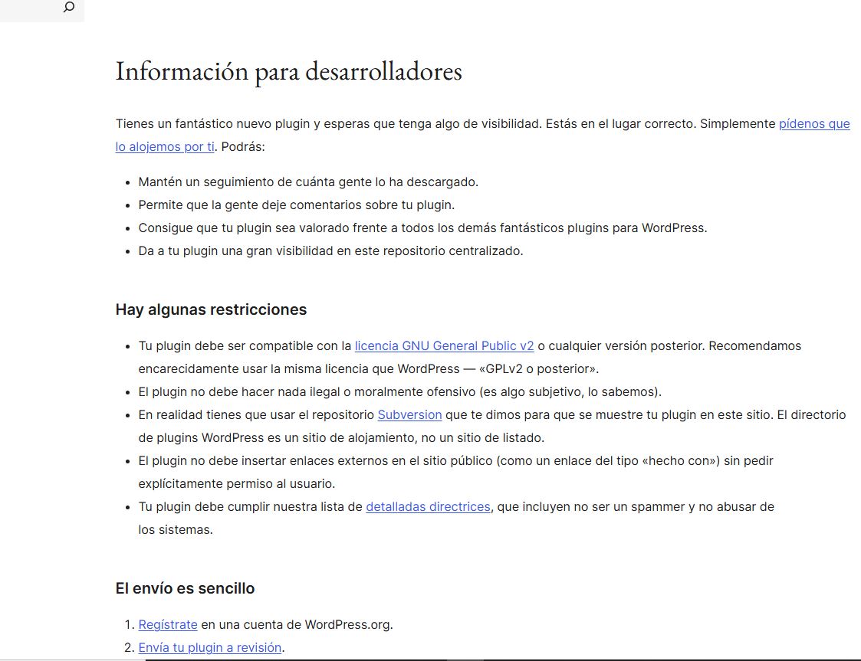Click the Regístrate link
Image resolution: width=861 pixels, height=661 pixels.
168,624
